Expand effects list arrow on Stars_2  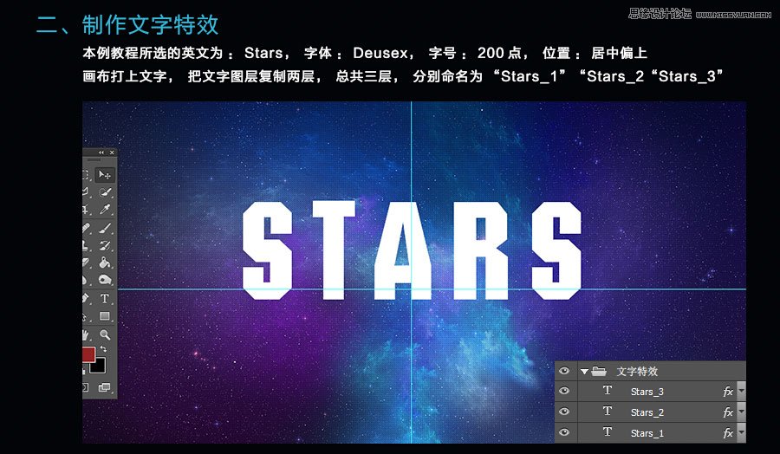tap(742, 412)
